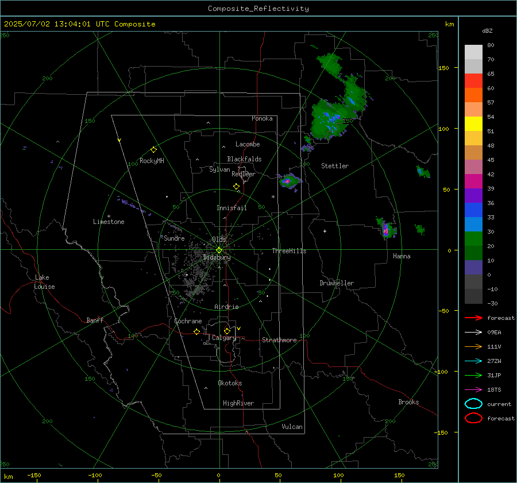
Task: Click the magenta 18TS arrow legend icon
Action: tap(473, 390)
